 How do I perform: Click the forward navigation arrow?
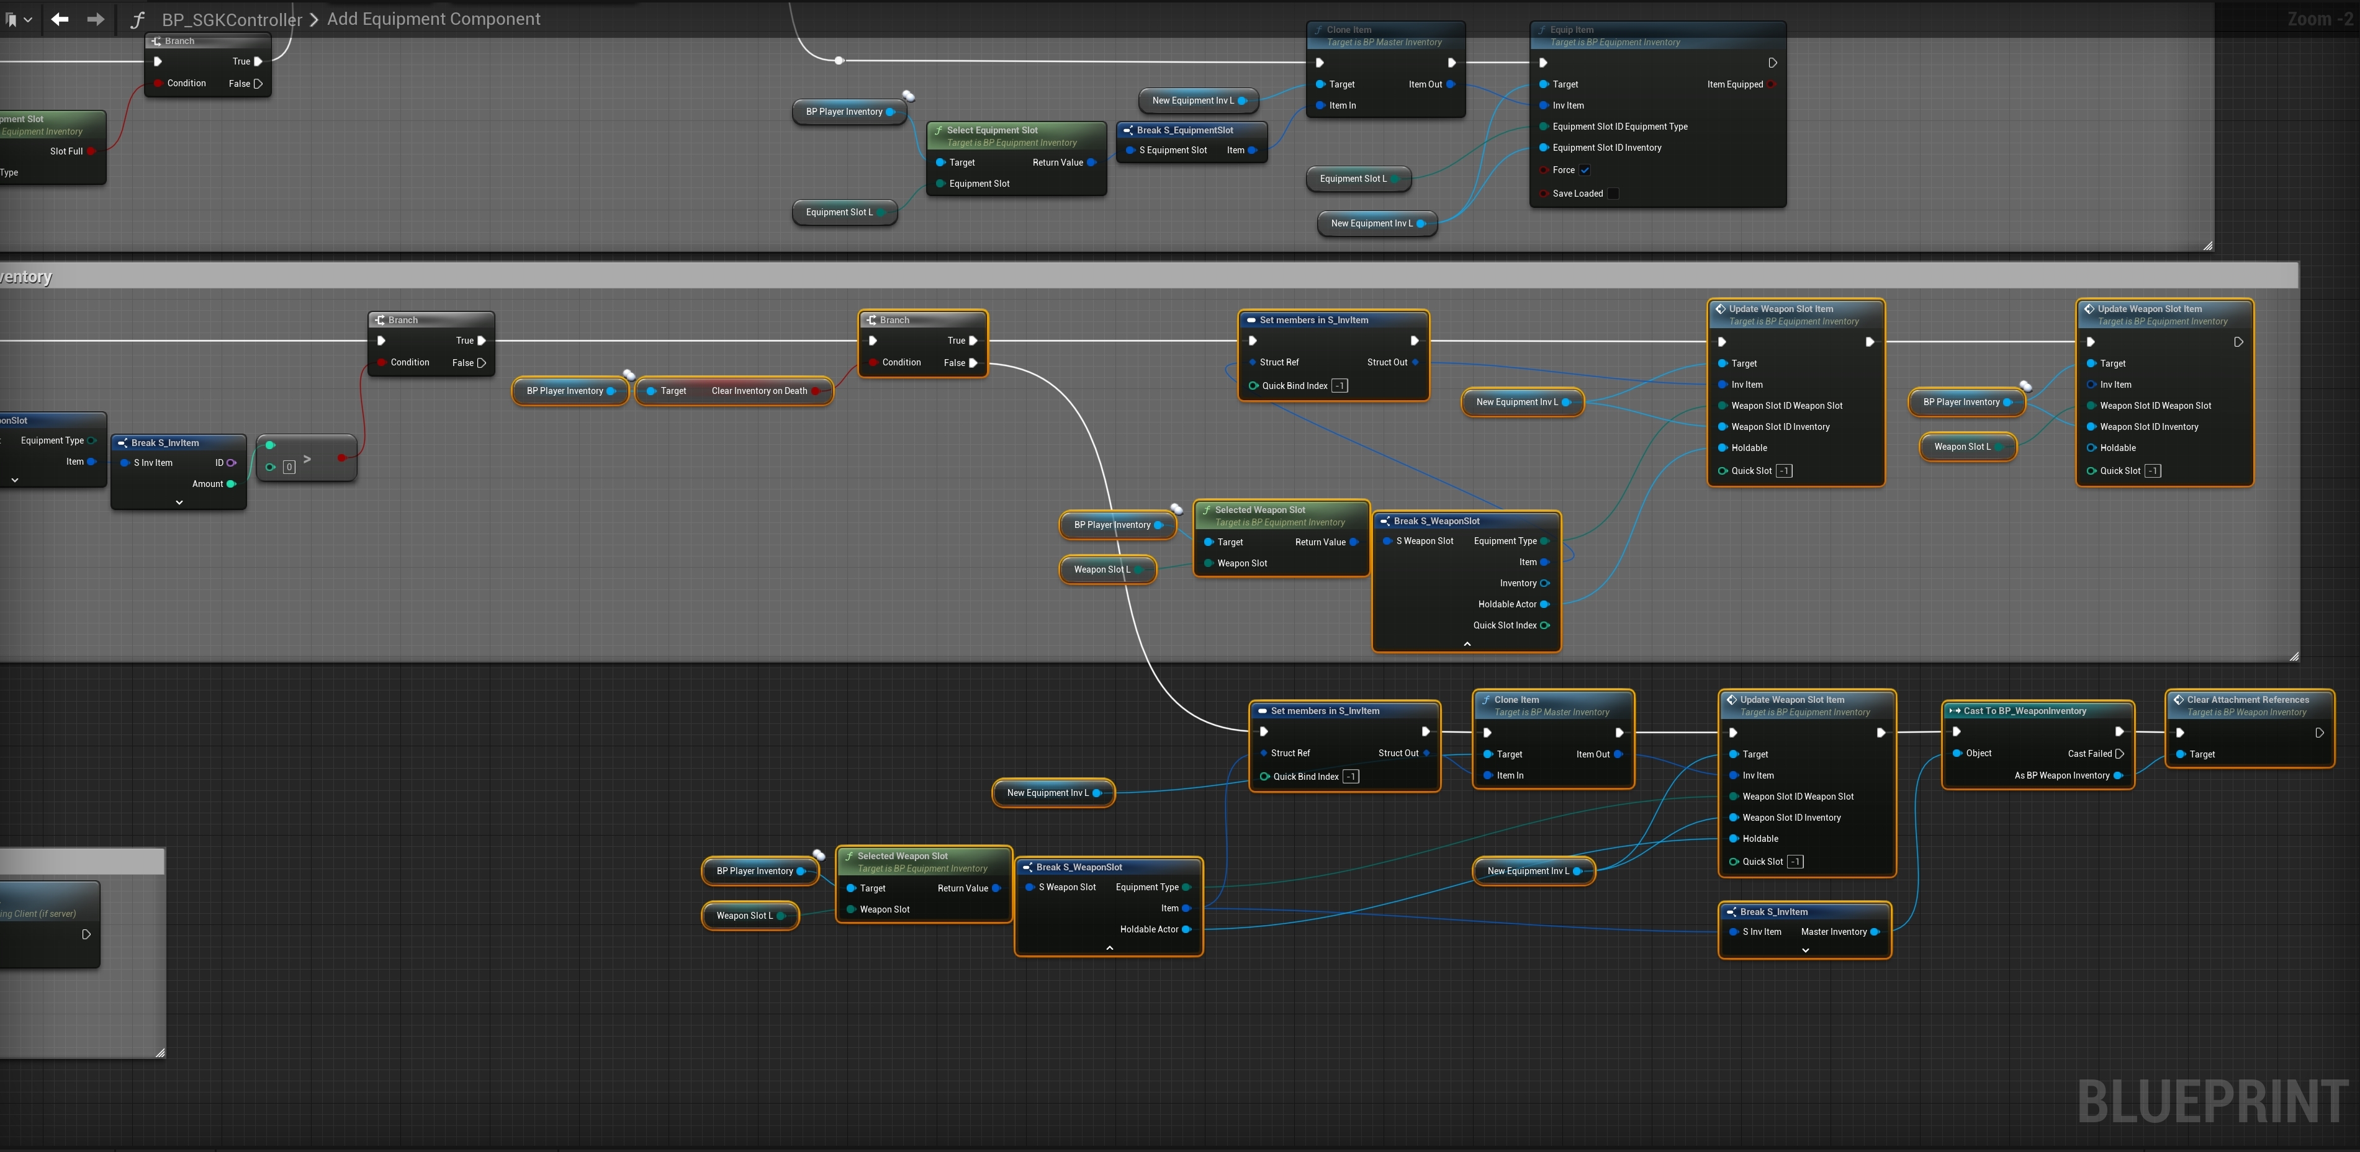tap(95, 19)
